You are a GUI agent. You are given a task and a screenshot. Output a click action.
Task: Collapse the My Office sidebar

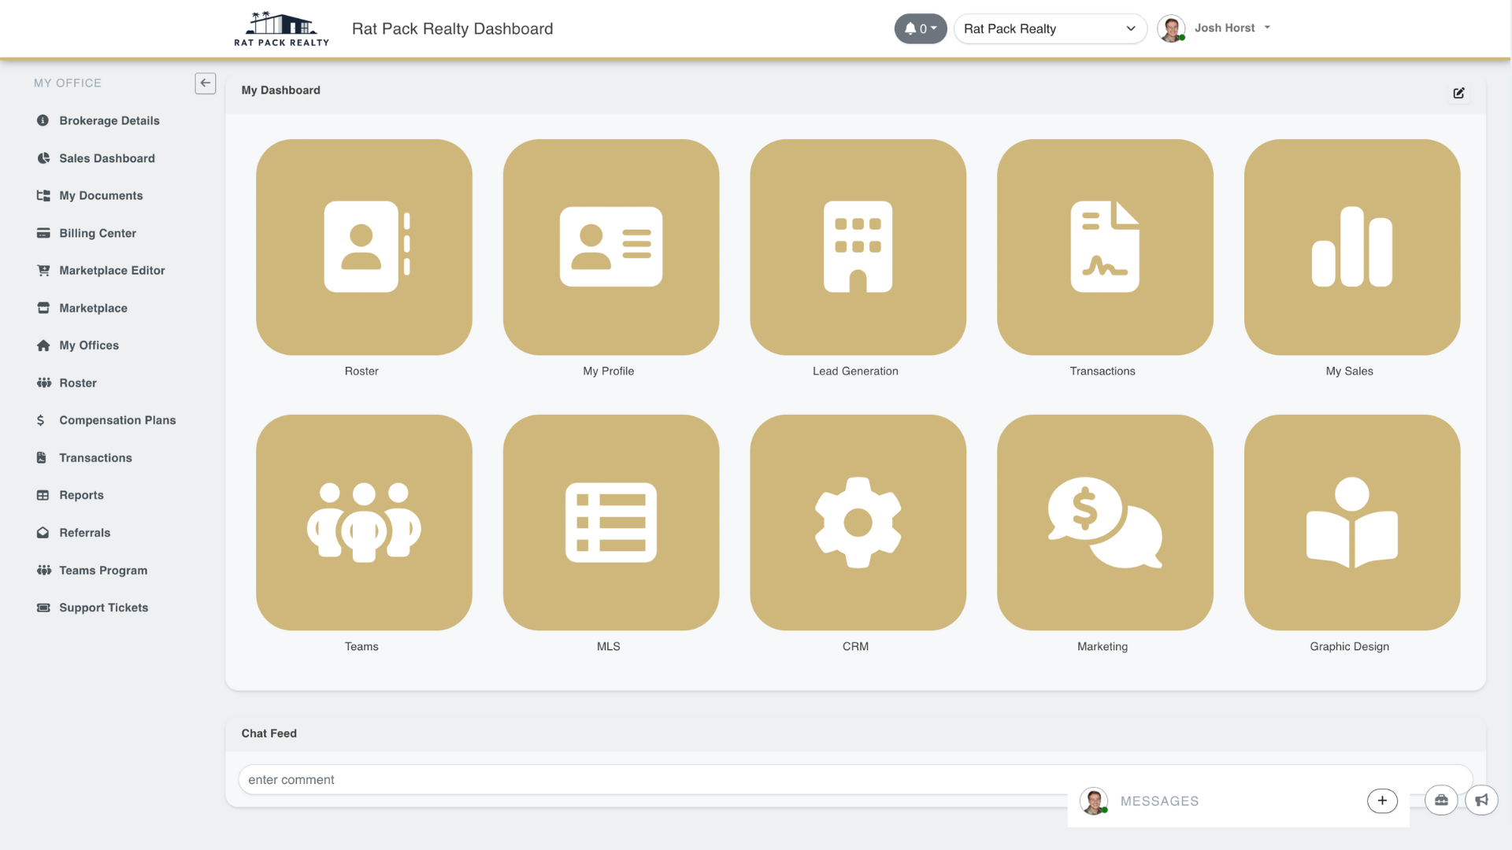click(206, 83)
